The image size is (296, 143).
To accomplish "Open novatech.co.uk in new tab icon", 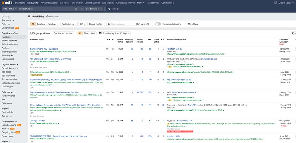I will pyautogui.click(x=76, y=9).
